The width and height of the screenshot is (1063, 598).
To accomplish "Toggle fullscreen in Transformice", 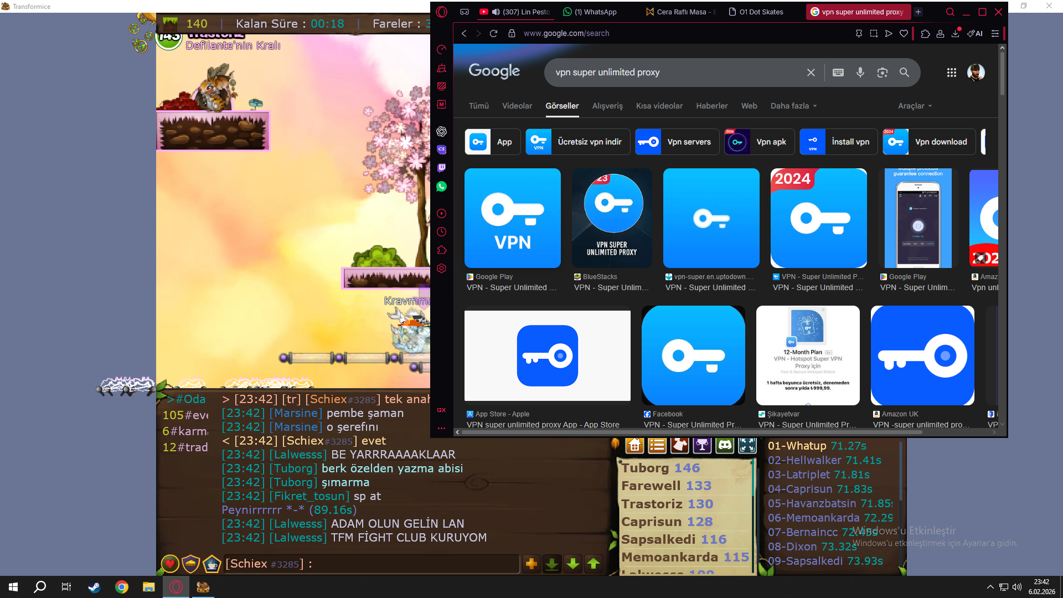I will click(x=747, y=445).
